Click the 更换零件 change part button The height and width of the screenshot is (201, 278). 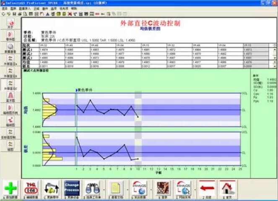51,190
